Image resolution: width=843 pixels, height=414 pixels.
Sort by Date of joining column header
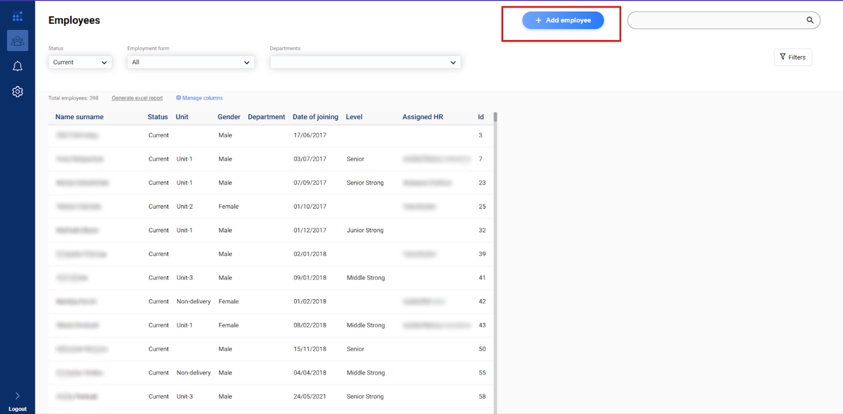pos(315,117)
